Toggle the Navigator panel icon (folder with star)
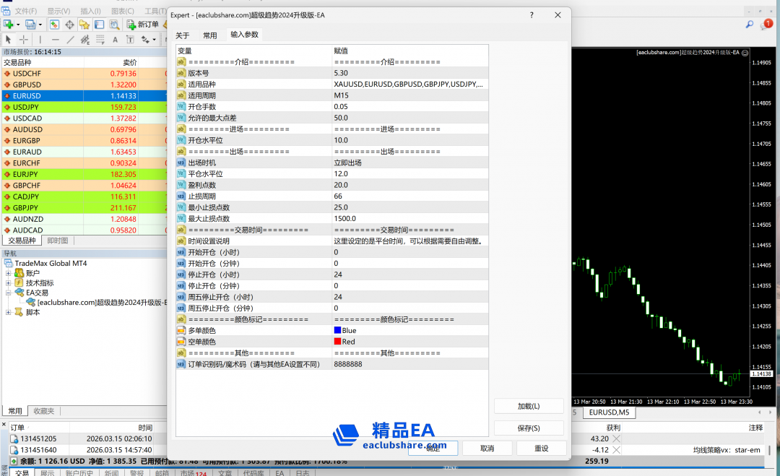The image size is (780, 476). pos(84,25)
